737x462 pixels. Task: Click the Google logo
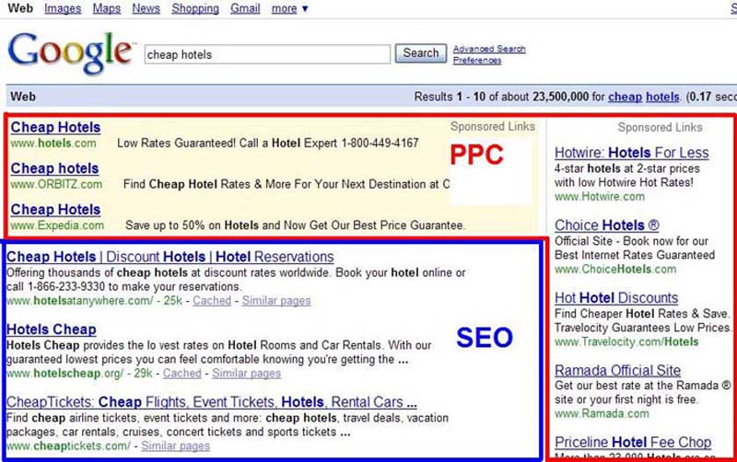point(71,52)
